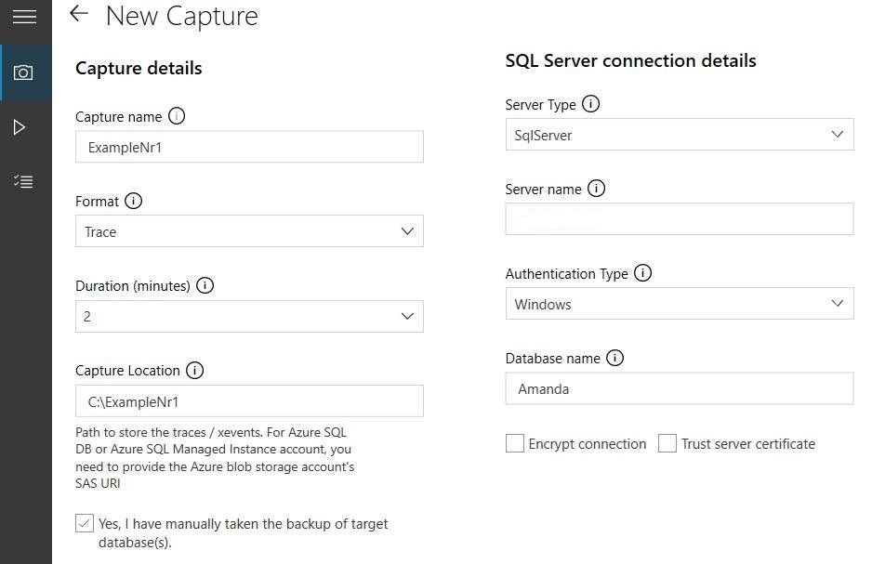The width and height of the screenshot is (885, 564).
Task: Open the Analysis Reports checklist icon
Action: (25, 181)
